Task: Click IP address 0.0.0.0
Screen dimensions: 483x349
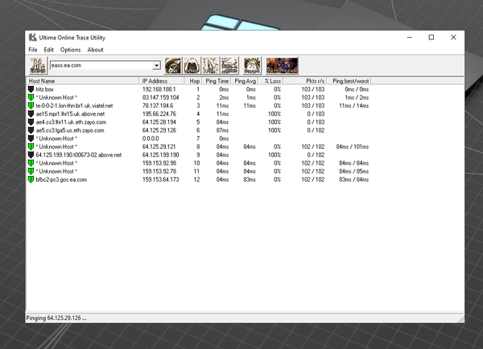Action: pos(151,138)
